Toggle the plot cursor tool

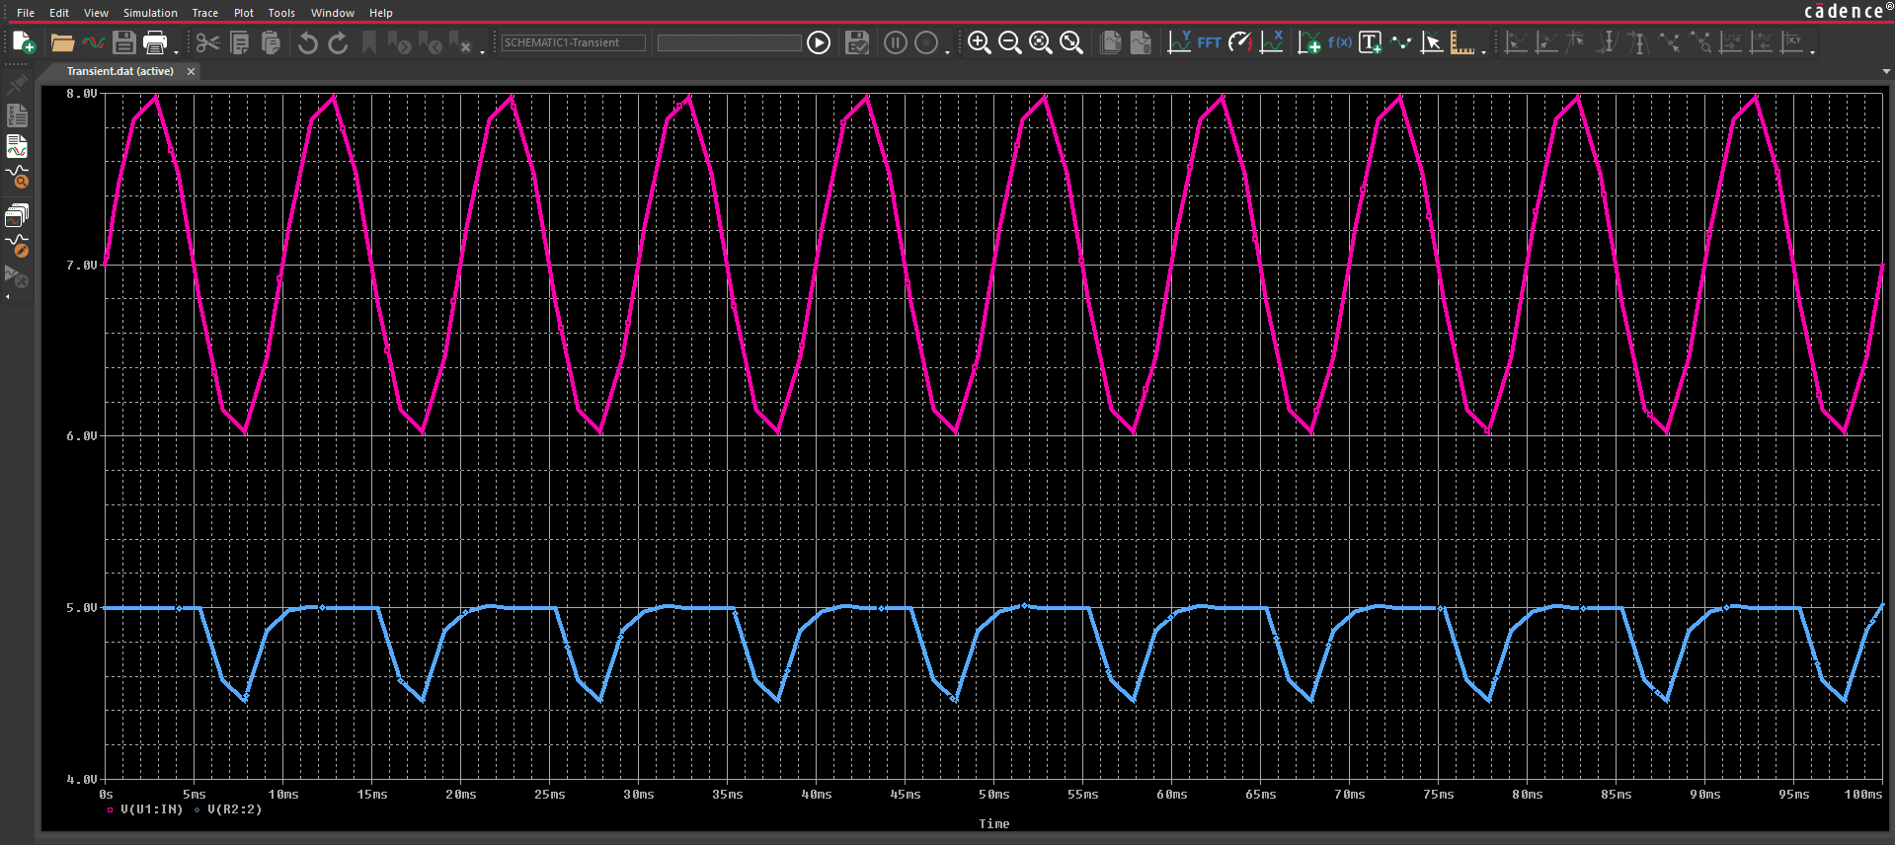tap(1432, 42)
